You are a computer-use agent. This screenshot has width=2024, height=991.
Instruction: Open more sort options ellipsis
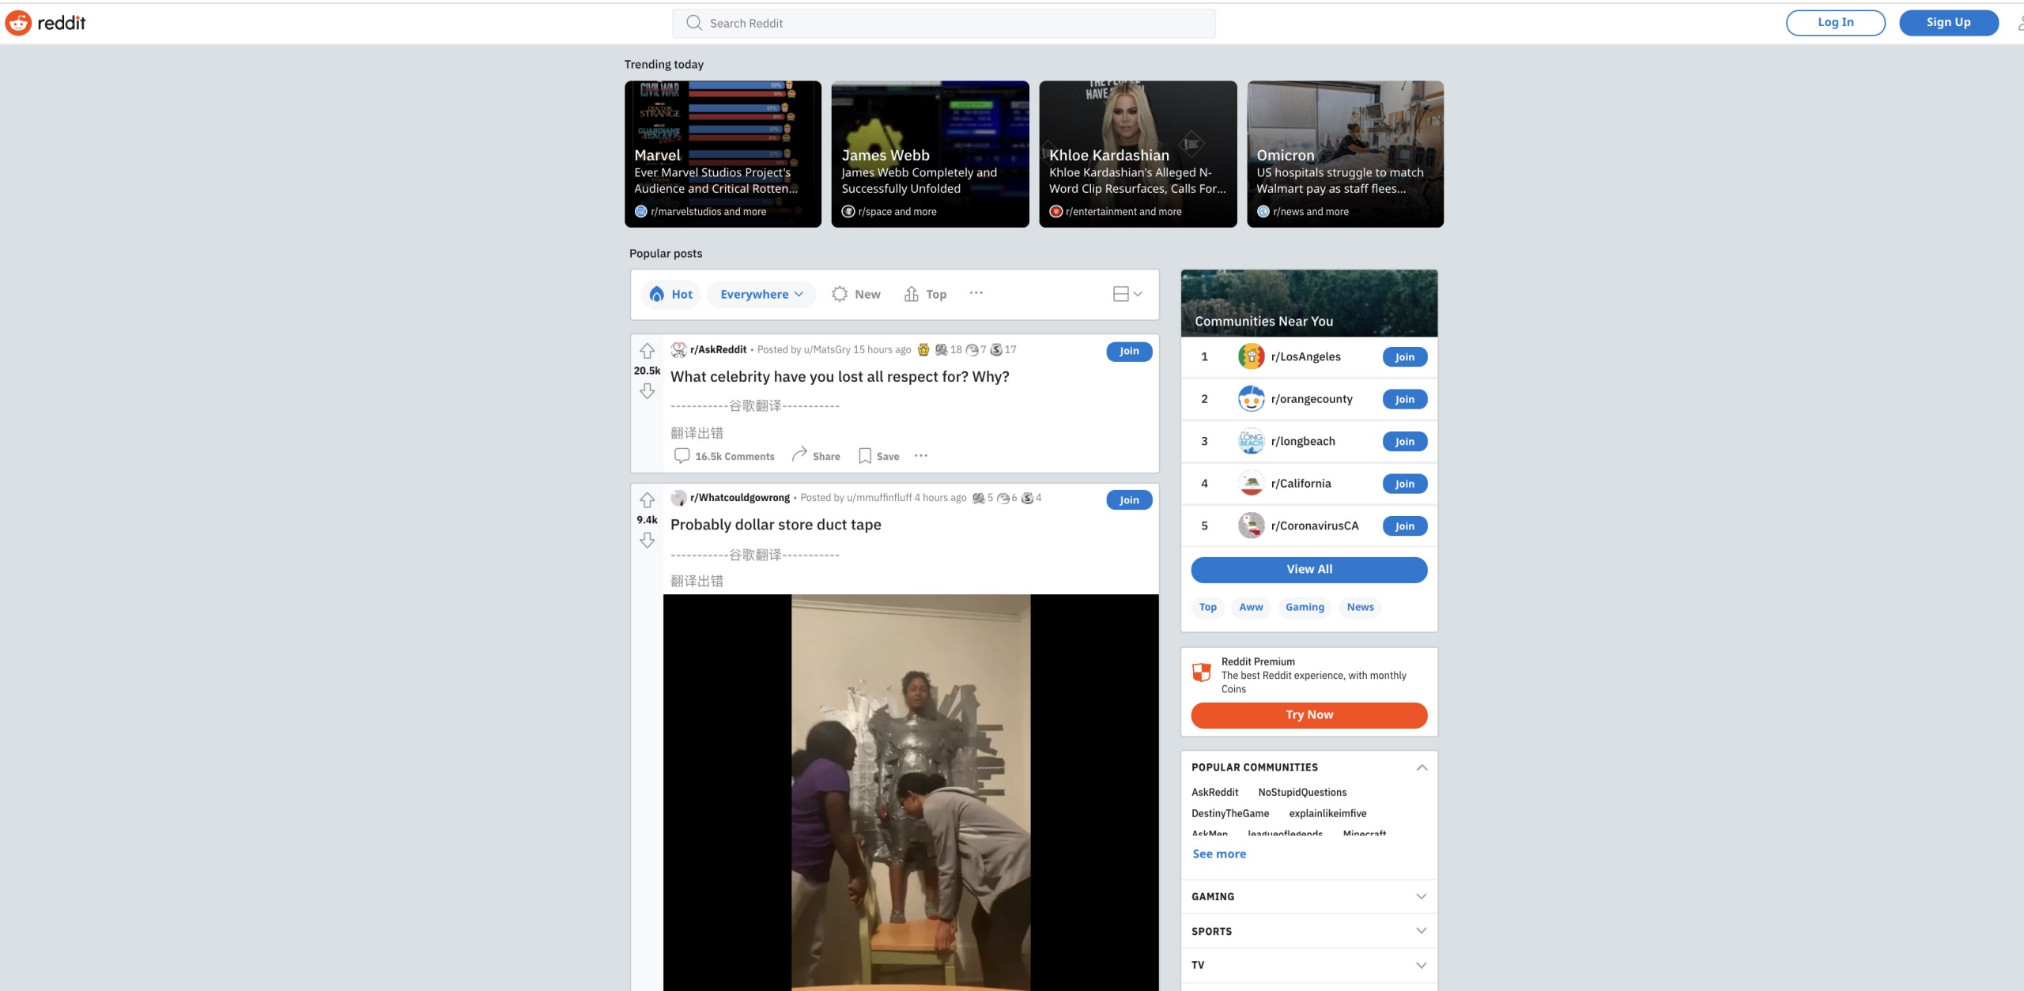[x=976, y=293]
